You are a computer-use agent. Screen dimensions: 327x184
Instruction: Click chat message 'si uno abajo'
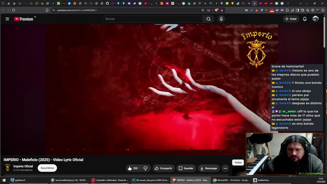point(301,91)
